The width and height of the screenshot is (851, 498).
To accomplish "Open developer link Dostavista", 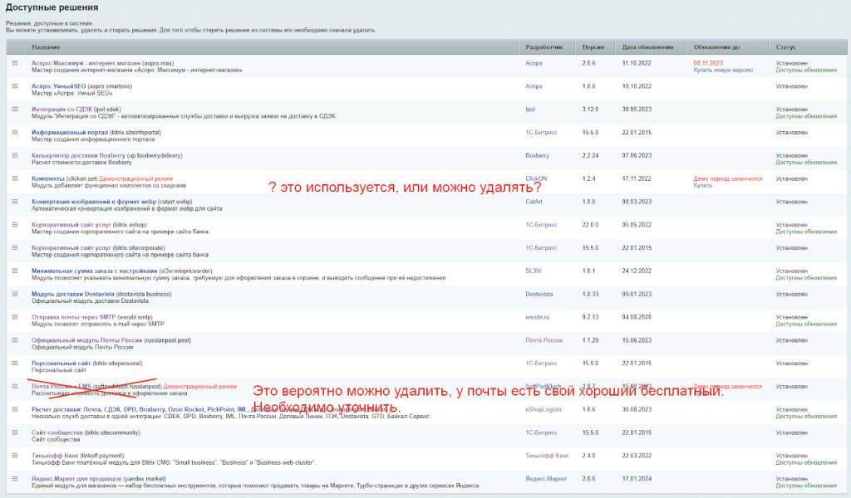I will point(539,294).
